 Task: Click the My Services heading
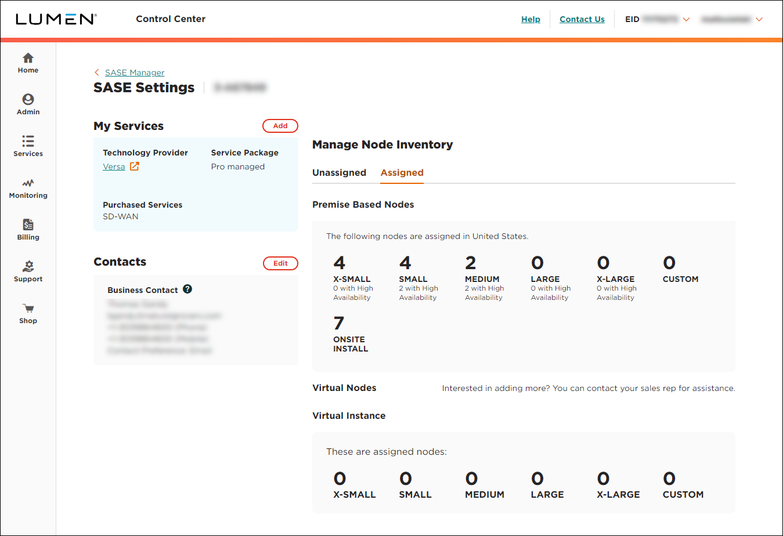(x=128, y=126)
